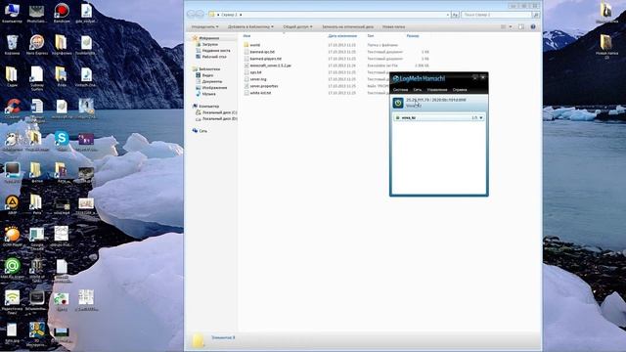Toggle the preview pane icon
Viewport: 626px width, 352px height.
coord(521,26)
